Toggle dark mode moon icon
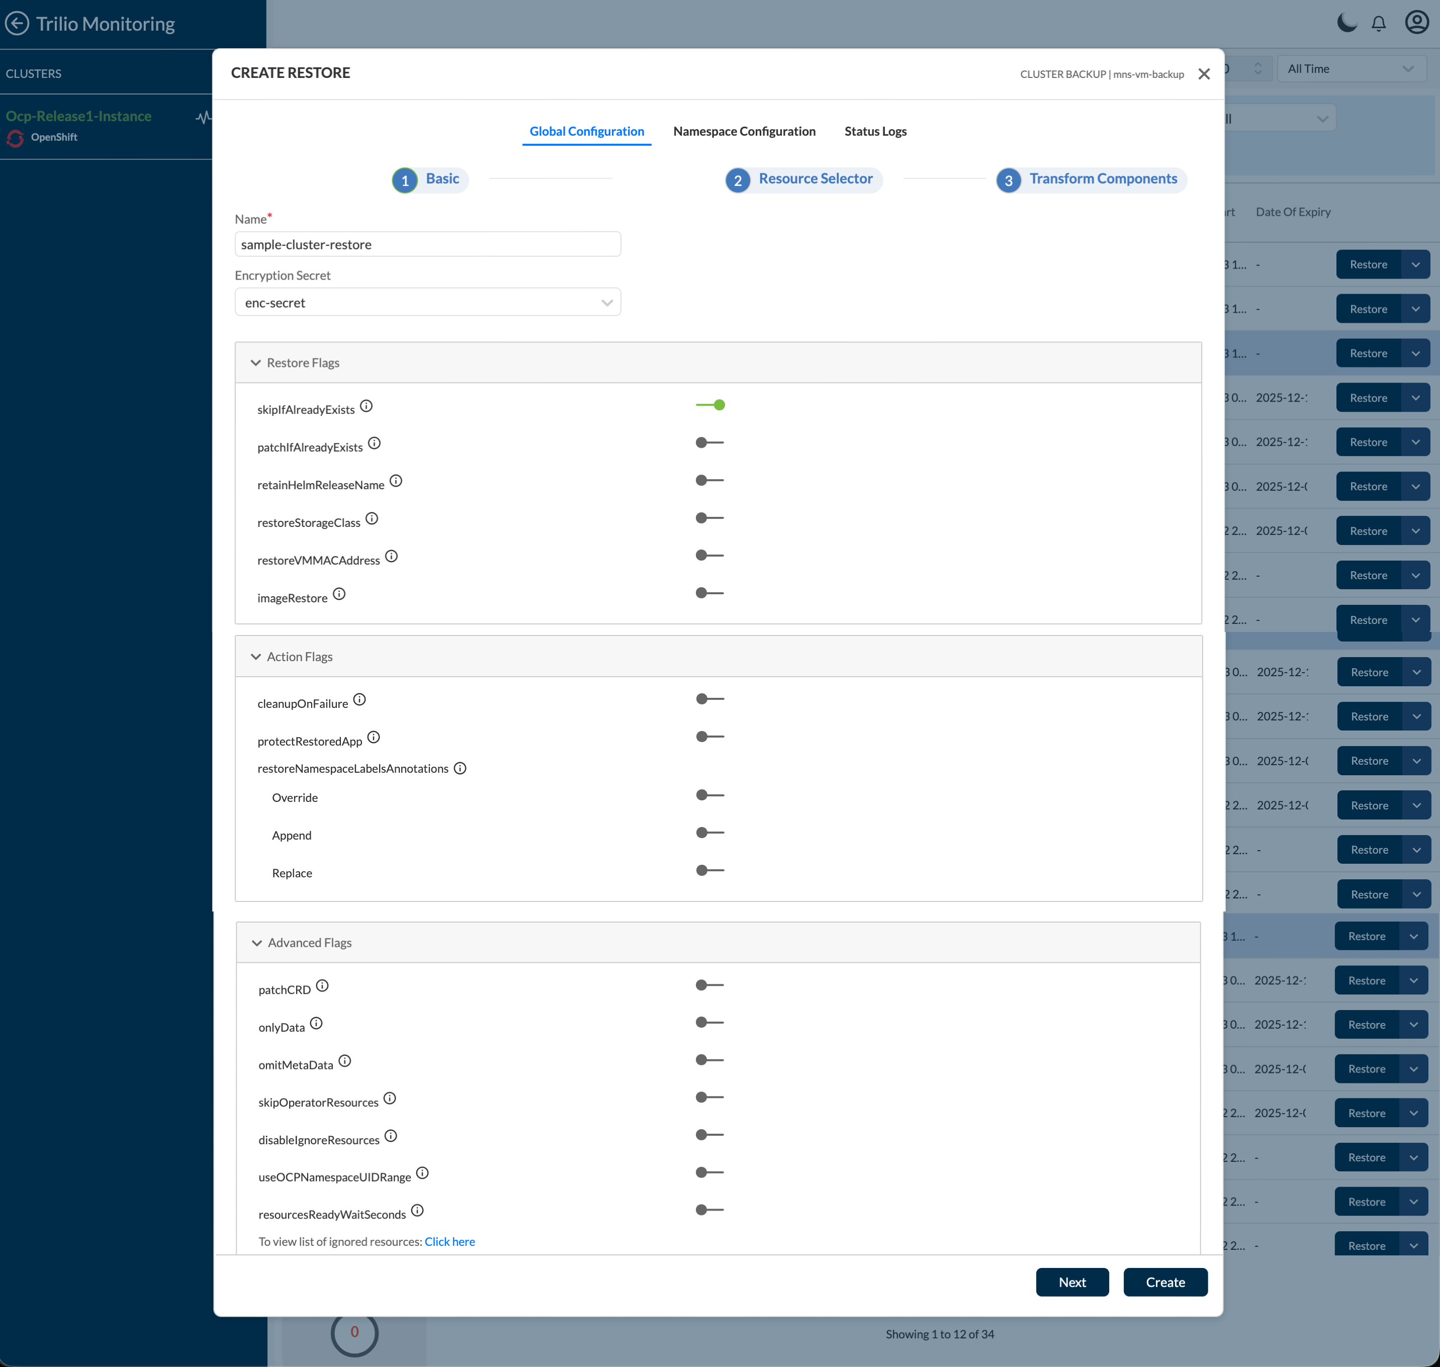This screenshot has width=1440, height=1367. tap(1346, 23)
